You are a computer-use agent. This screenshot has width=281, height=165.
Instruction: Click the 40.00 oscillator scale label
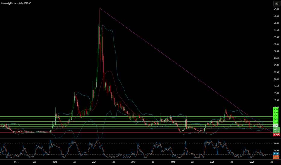[x=277, y=150]
